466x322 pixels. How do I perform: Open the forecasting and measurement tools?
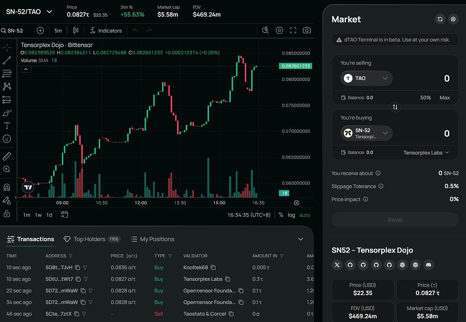point(7,99)
